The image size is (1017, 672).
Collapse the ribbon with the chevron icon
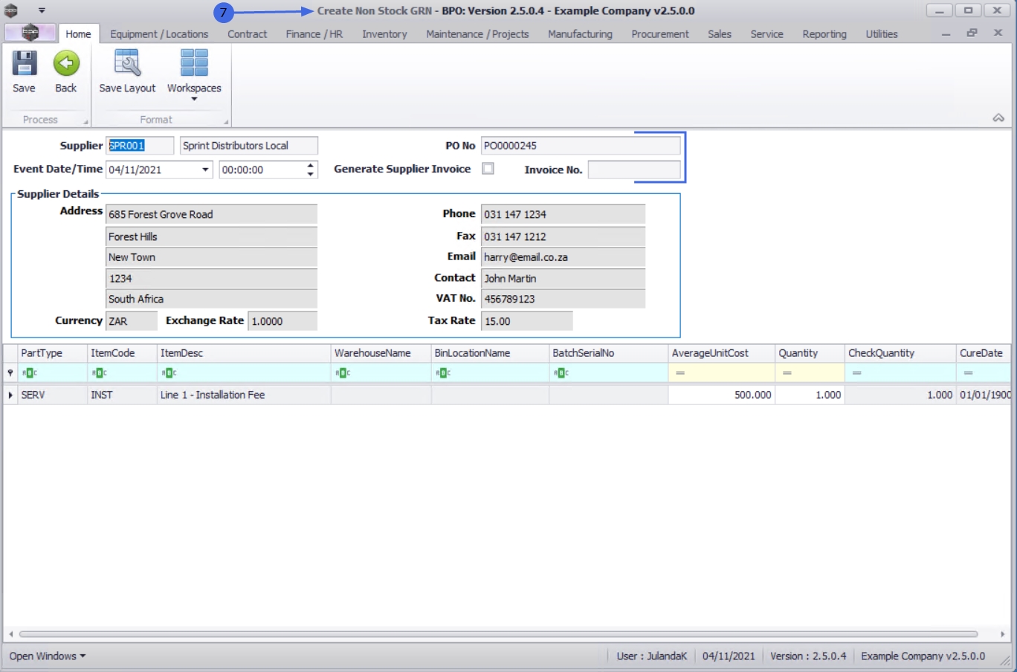pyautogui.click(x=998, y=118)
